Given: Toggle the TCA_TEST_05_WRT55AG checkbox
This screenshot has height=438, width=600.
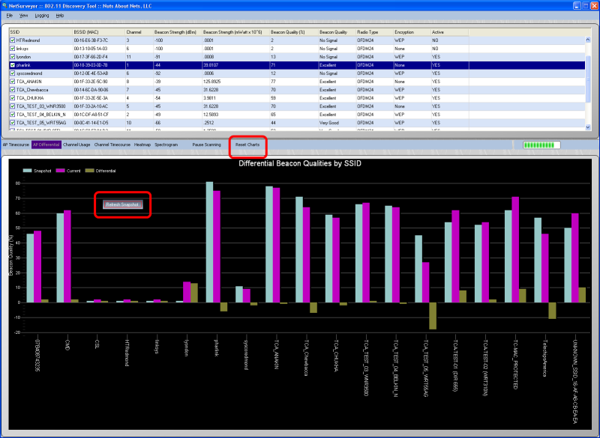Looking at the screenshot, I should (13, 123).
